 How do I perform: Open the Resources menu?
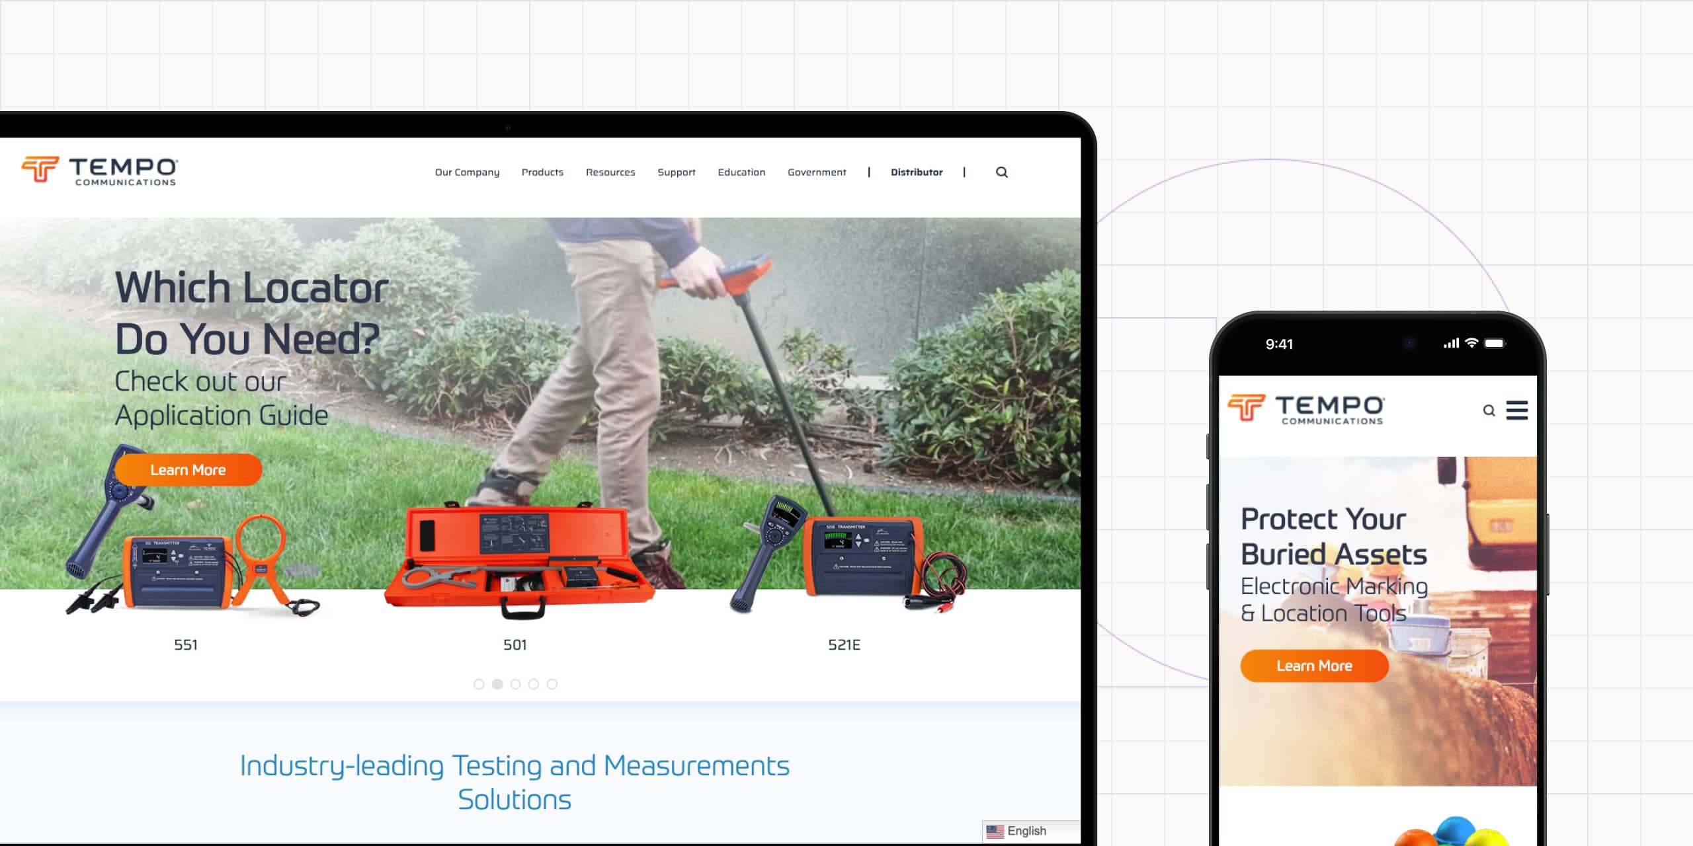(610, 172)
